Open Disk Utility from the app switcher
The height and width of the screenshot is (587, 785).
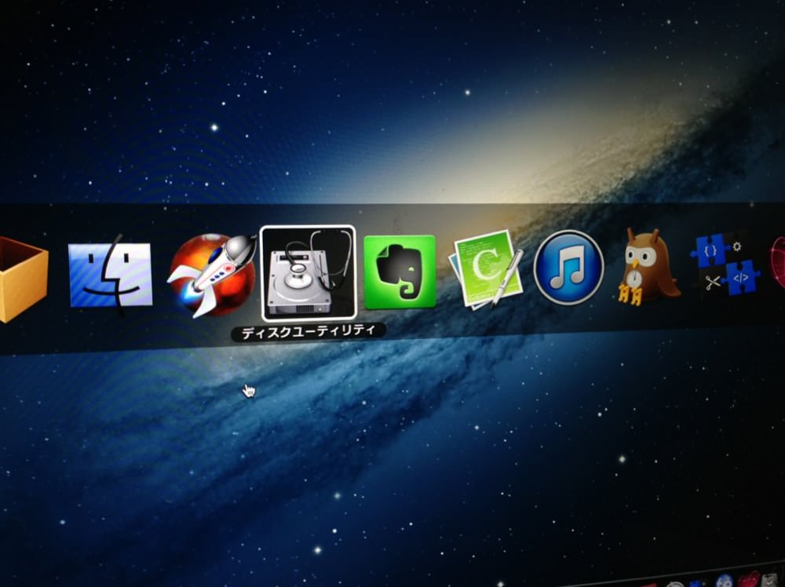(x=308, y=273)
